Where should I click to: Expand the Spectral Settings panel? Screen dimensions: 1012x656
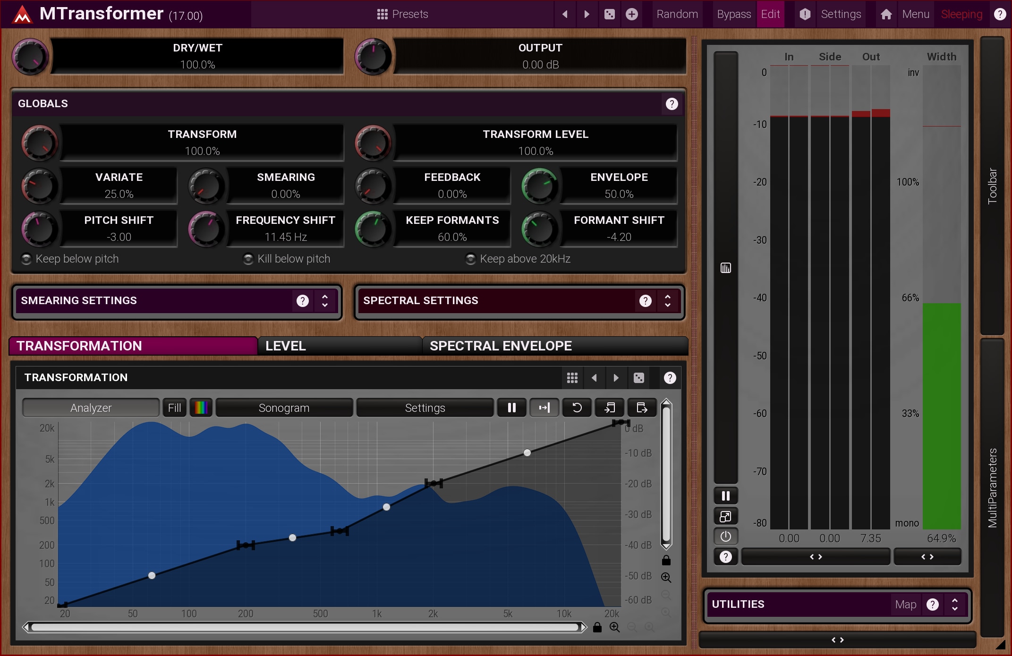click(667, 301)
